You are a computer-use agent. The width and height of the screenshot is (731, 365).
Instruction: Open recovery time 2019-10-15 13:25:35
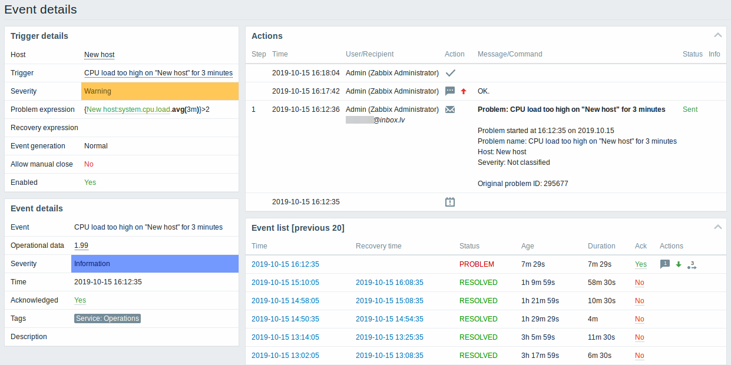click(x=389, y=337)
